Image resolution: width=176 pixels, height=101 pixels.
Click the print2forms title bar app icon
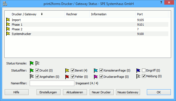(x=5, y=4)
